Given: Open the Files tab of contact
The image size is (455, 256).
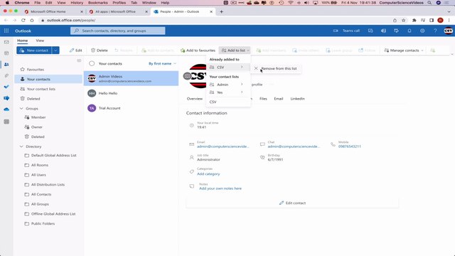Looking at the screenshot, I should click(263, 99).
